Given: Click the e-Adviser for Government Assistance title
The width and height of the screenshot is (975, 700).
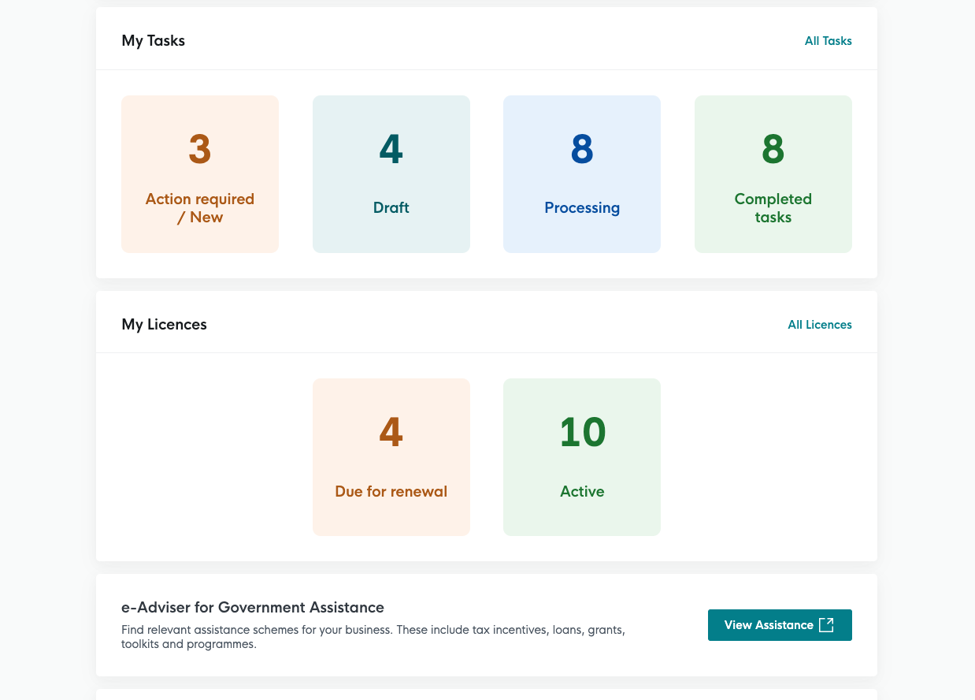Looking at the screenshot, I should [x=253, y=608].
